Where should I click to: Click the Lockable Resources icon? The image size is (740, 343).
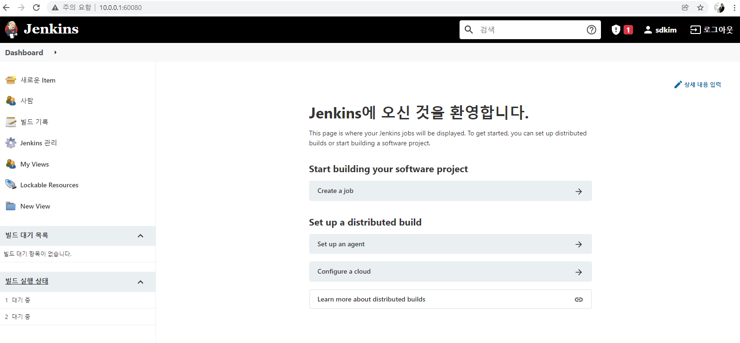coord(10,184)
